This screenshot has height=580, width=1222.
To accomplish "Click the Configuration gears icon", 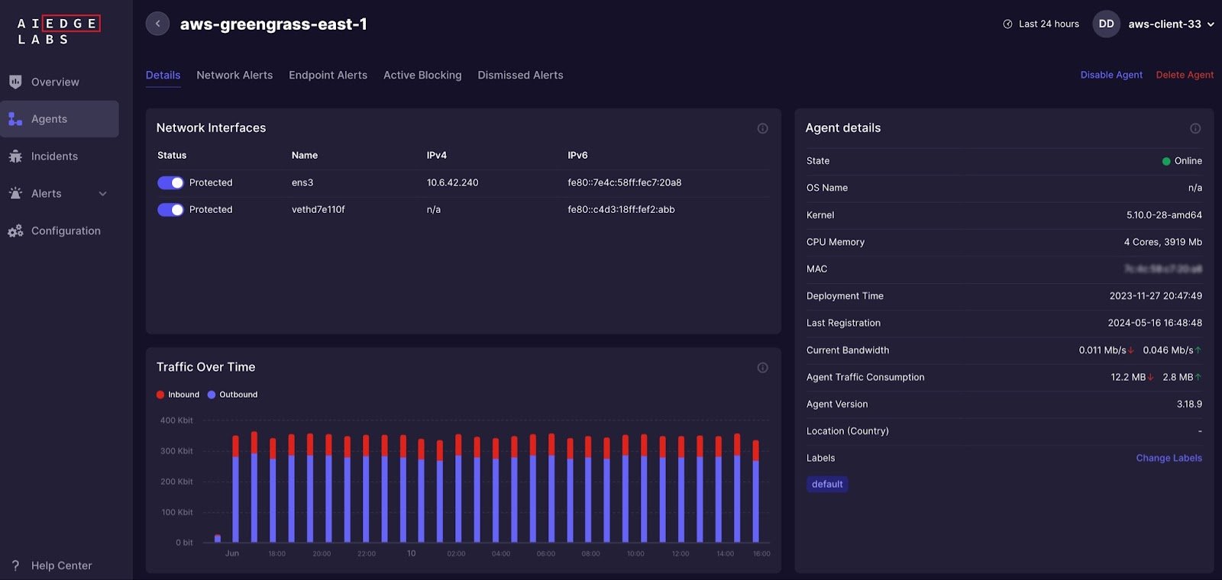I will [x=15, y=231].
